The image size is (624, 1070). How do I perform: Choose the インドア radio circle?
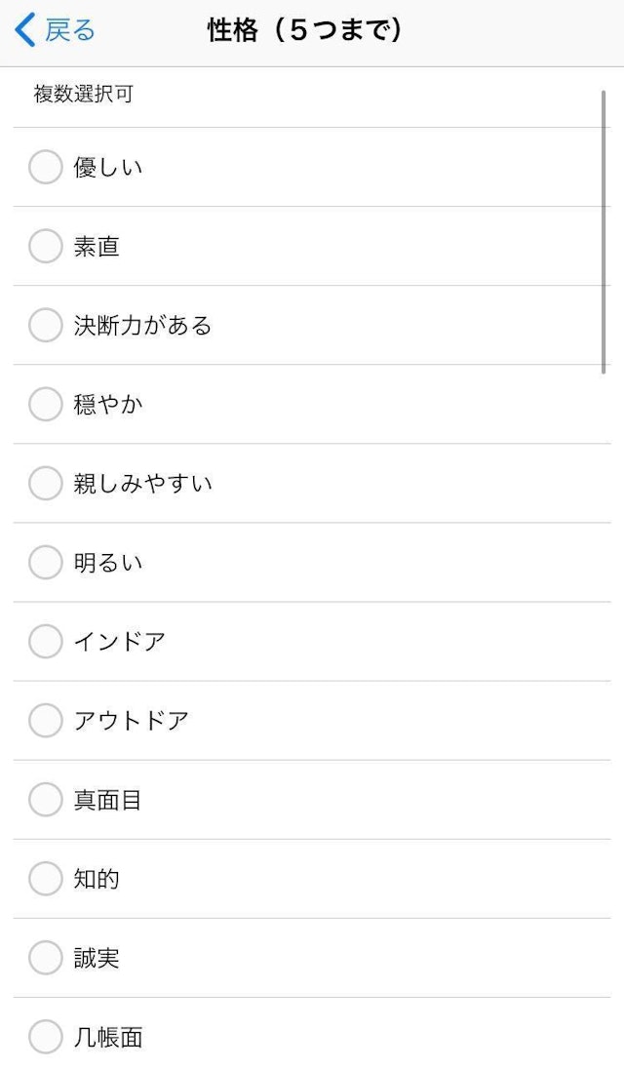(x=46, y=641)
